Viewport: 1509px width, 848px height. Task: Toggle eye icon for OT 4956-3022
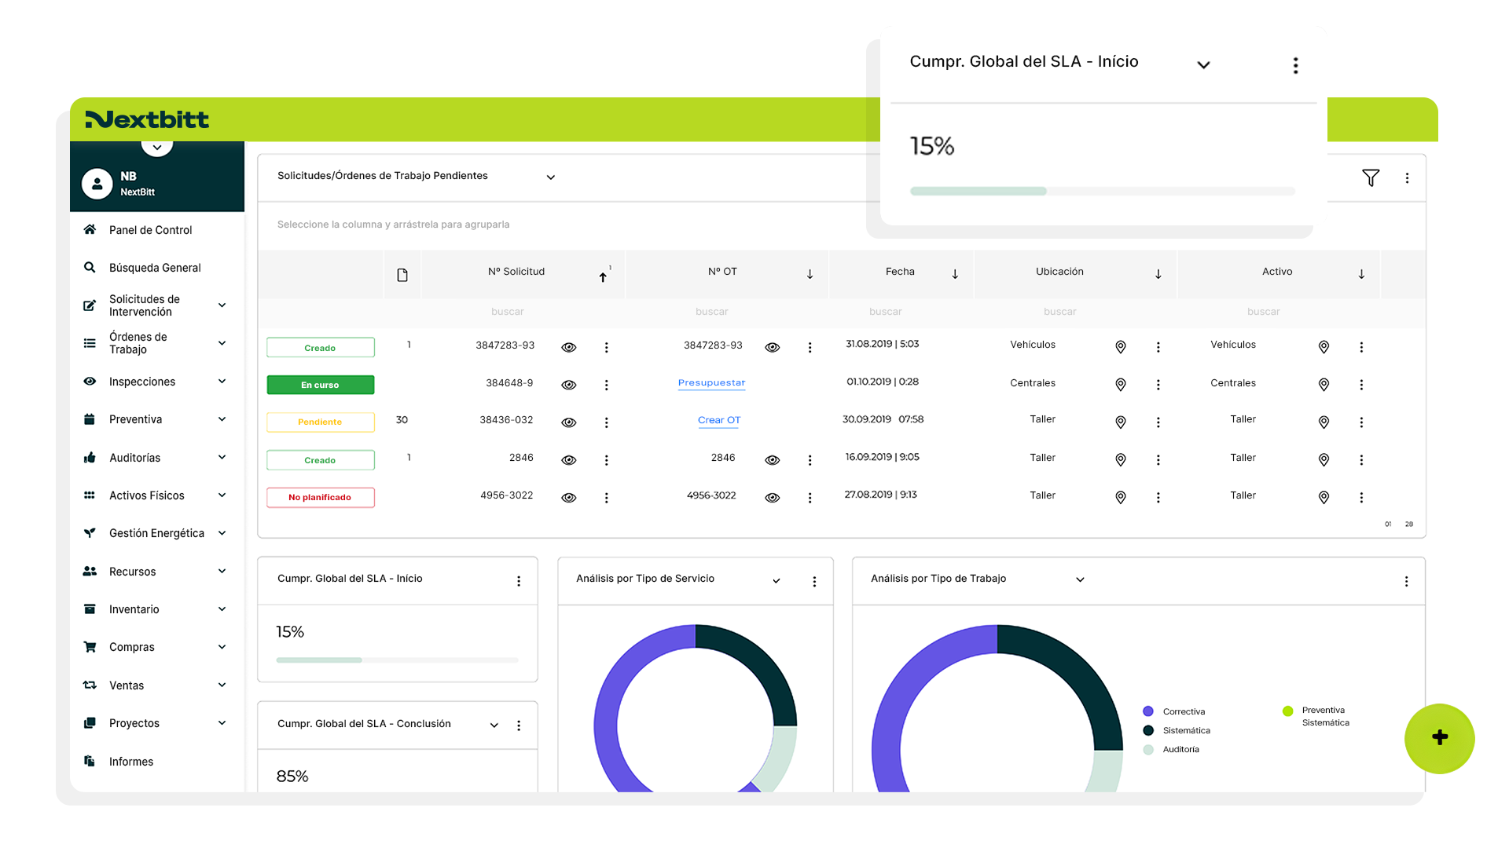(773, 498)
